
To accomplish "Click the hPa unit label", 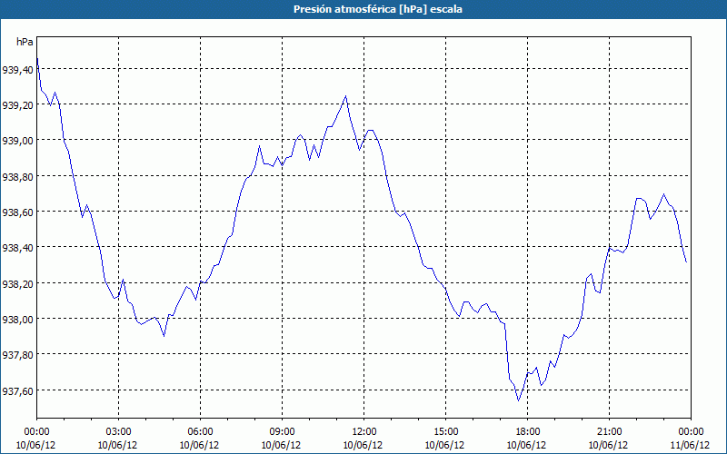I will [x=25, y=42].
